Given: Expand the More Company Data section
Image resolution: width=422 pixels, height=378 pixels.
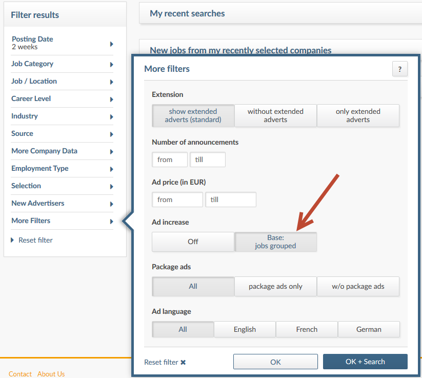Looking at the screenshot, I should (x=112, y=151).
